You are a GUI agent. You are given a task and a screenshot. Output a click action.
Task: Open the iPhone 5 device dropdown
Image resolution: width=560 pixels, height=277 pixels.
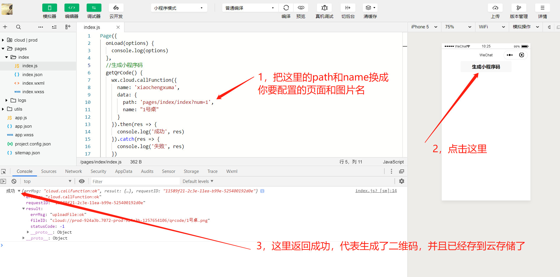point(424,27)
